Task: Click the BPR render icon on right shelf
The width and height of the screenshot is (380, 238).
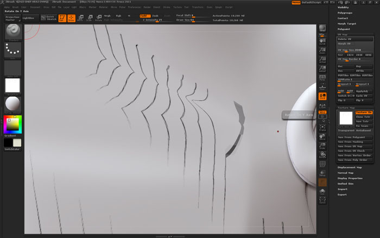Action: (x=322, y=28)
